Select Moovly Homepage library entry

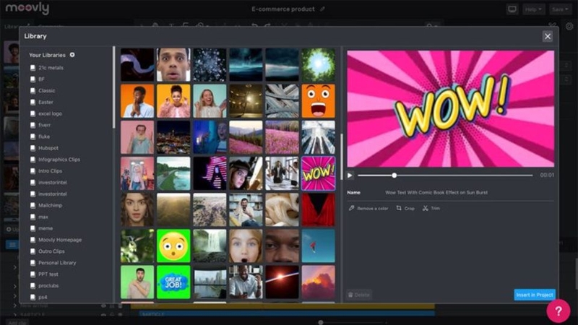pyautogui.click(x=60, y=240)
